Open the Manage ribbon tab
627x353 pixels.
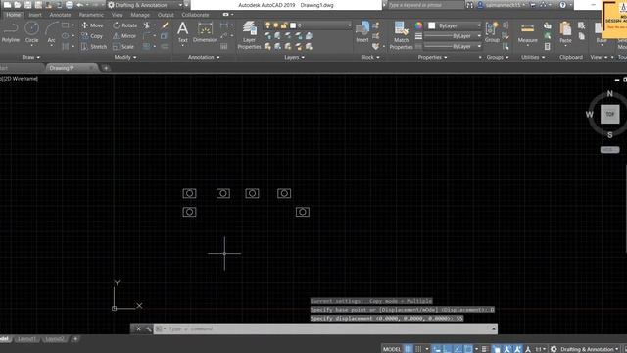140,15
